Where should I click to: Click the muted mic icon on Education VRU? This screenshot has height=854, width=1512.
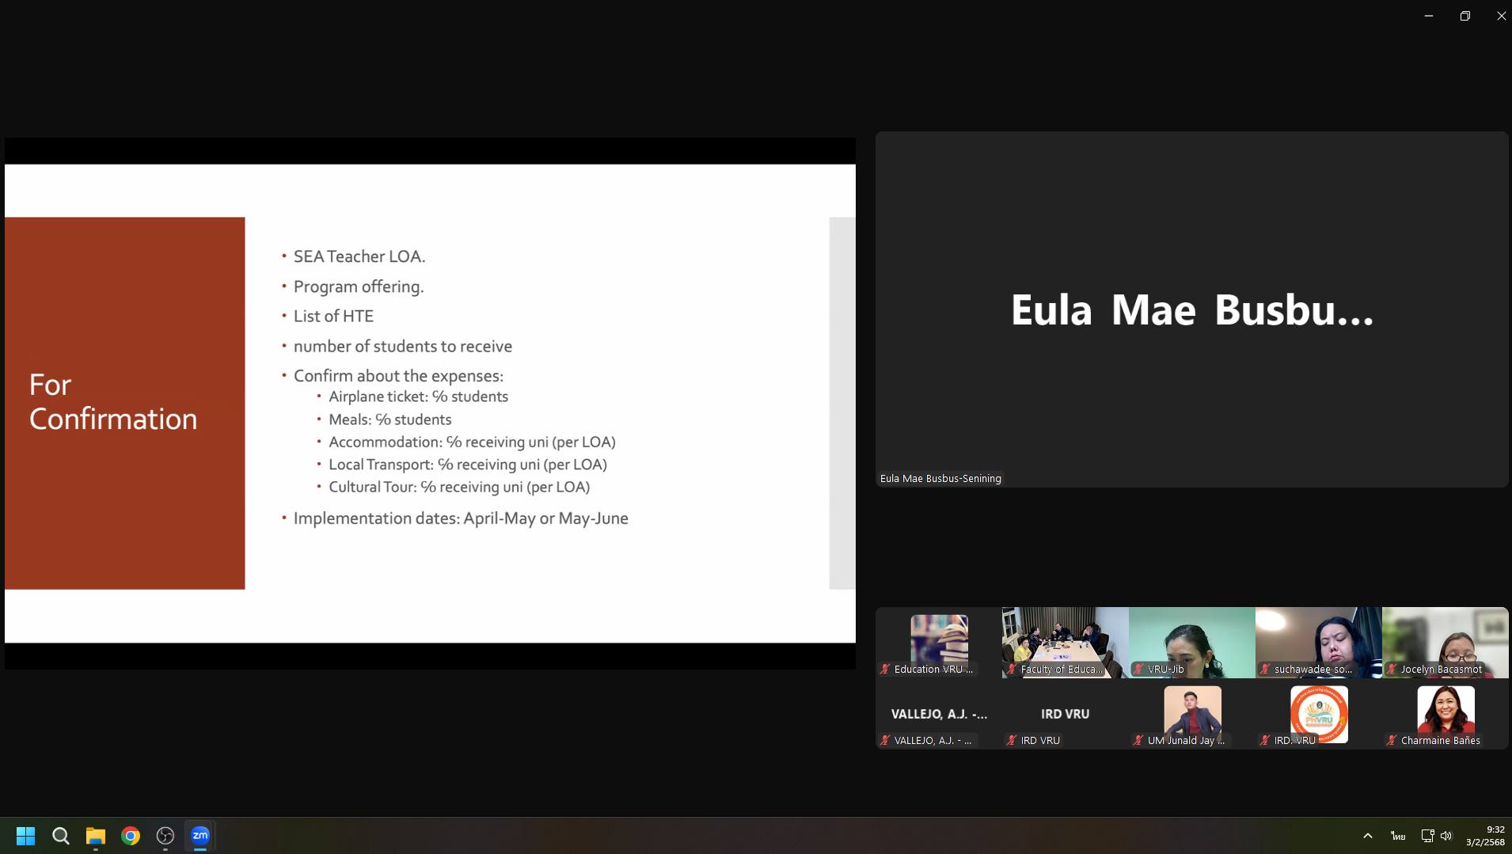(x=886, y=670)
